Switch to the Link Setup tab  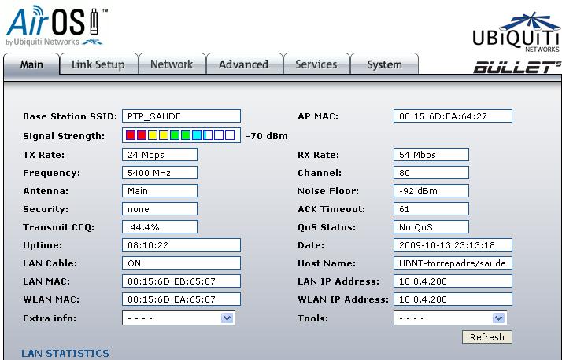tap(98, 64)
